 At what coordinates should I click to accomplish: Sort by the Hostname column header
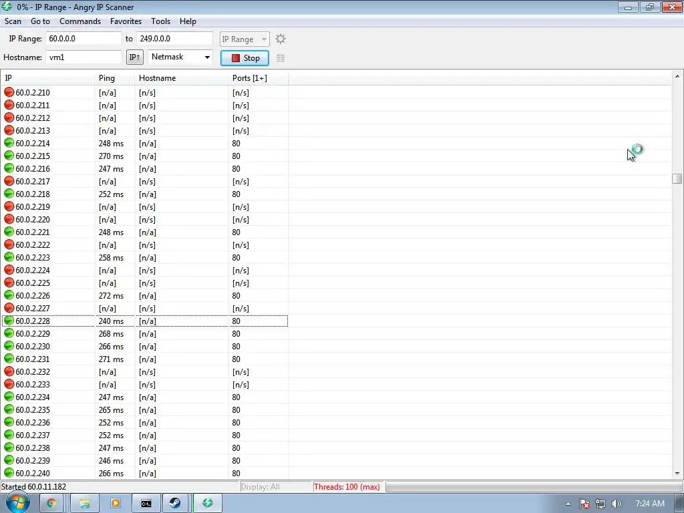tap(181, 78)
